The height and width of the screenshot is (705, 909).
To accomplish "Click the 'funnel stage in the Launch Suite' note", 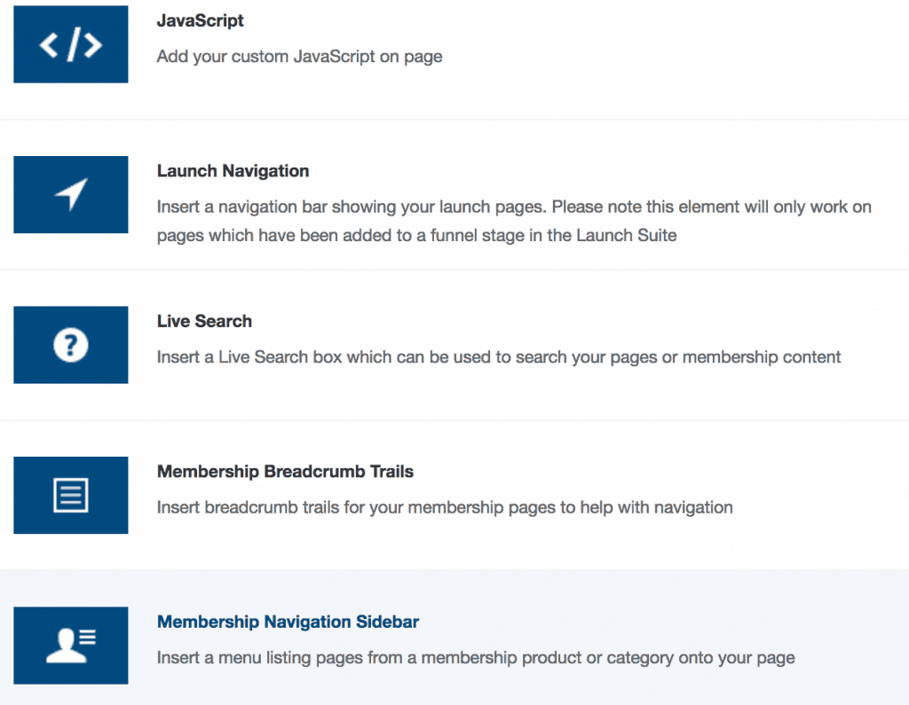I will (x=533, y=236).
